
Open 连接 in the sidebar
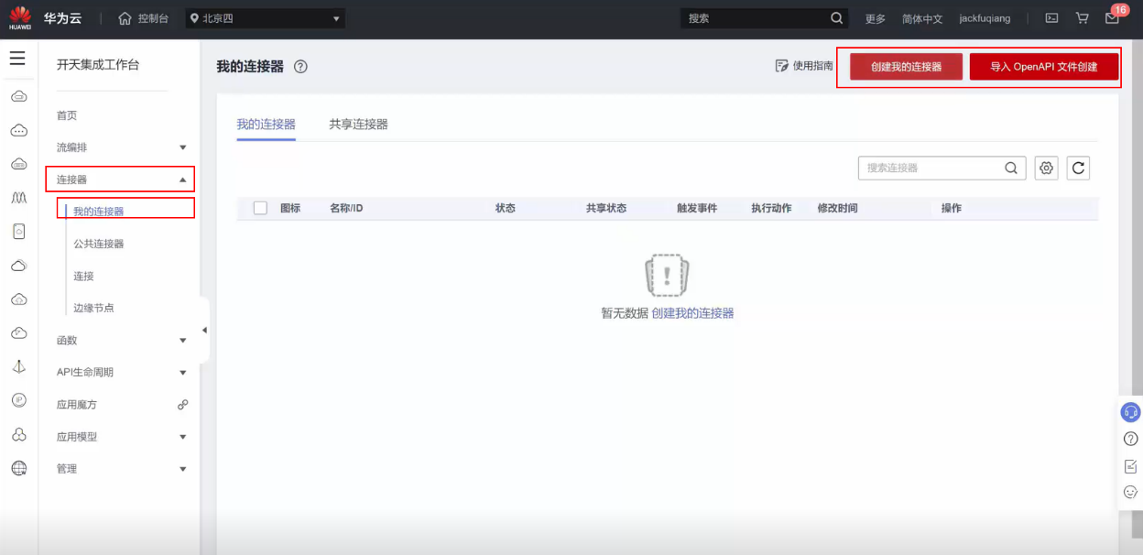click(83, 276)
